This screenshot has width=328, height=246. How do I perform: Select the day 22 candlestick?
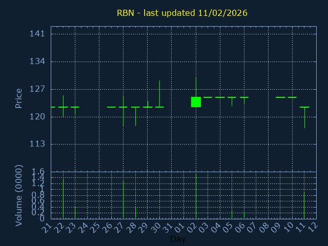click(63, 107)
